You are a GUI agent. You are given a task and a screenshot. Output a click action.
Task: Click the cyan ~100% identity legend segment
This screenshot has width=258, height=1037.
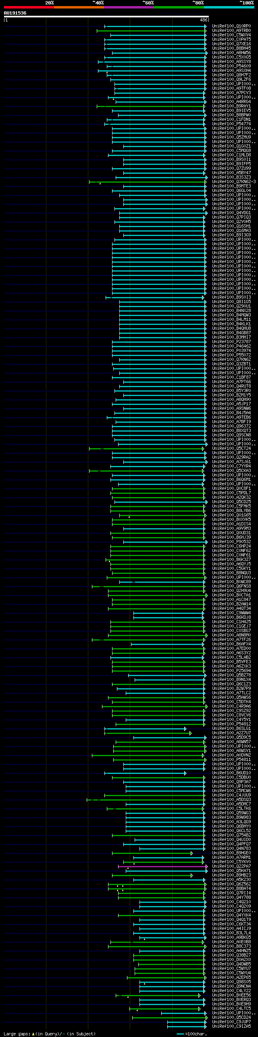[x=229, y=7]
